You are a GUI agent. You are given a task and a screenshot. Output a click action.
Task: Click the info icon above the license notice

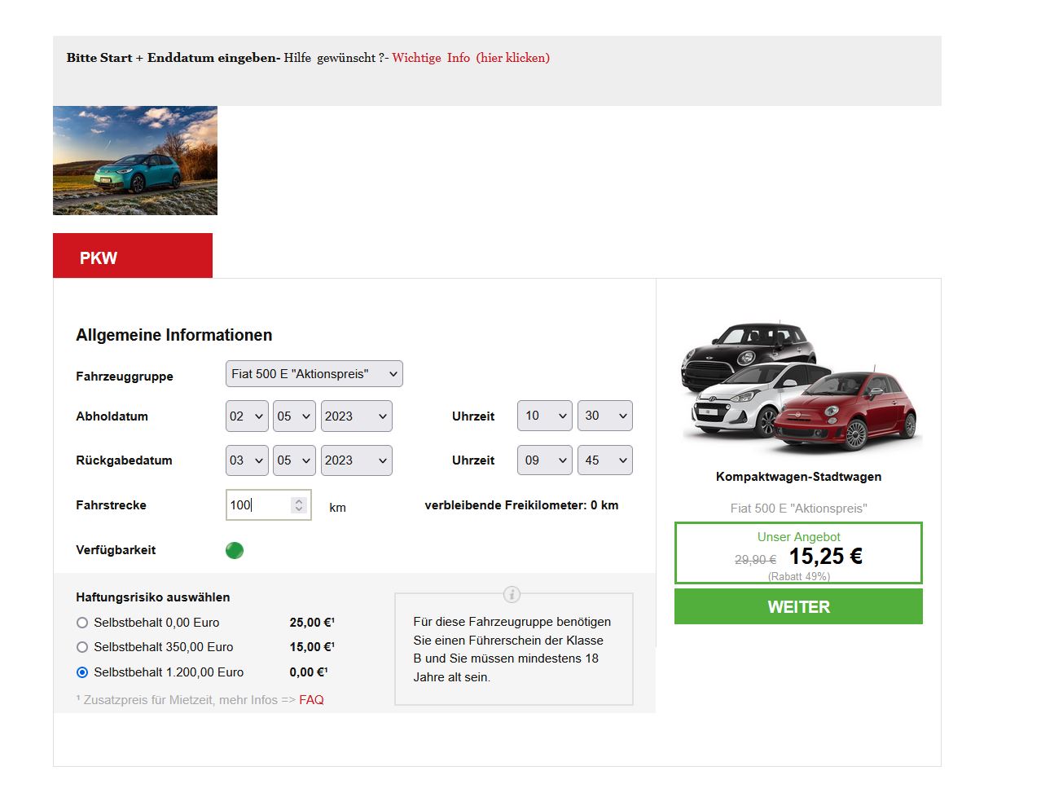(x=512, y=594)
